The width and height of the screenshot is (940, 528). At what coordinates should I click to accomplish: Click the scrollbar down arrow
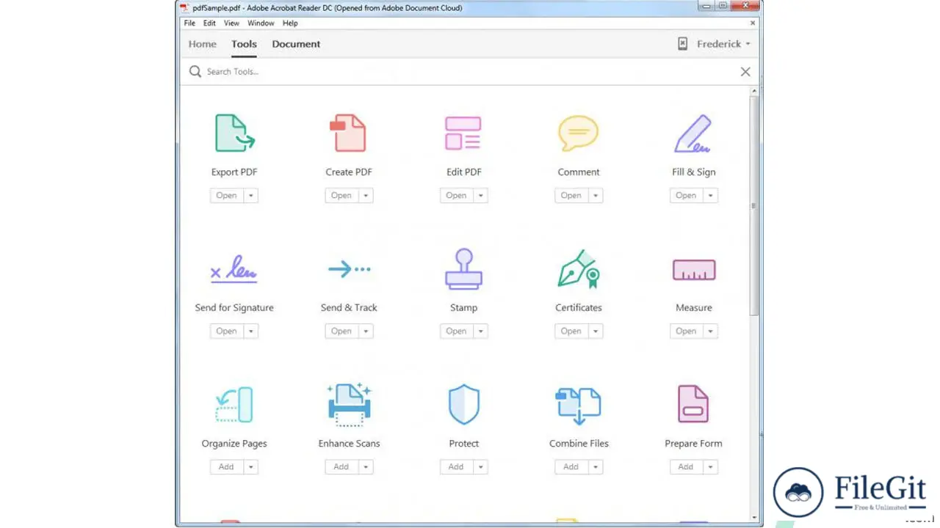click(x=754, y=518)
